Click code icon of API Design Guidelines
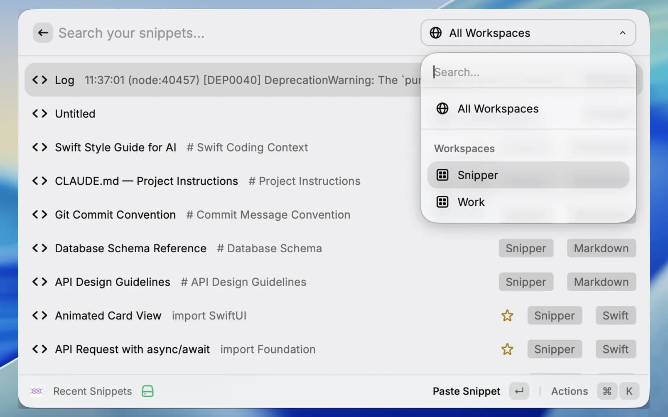 40,282
